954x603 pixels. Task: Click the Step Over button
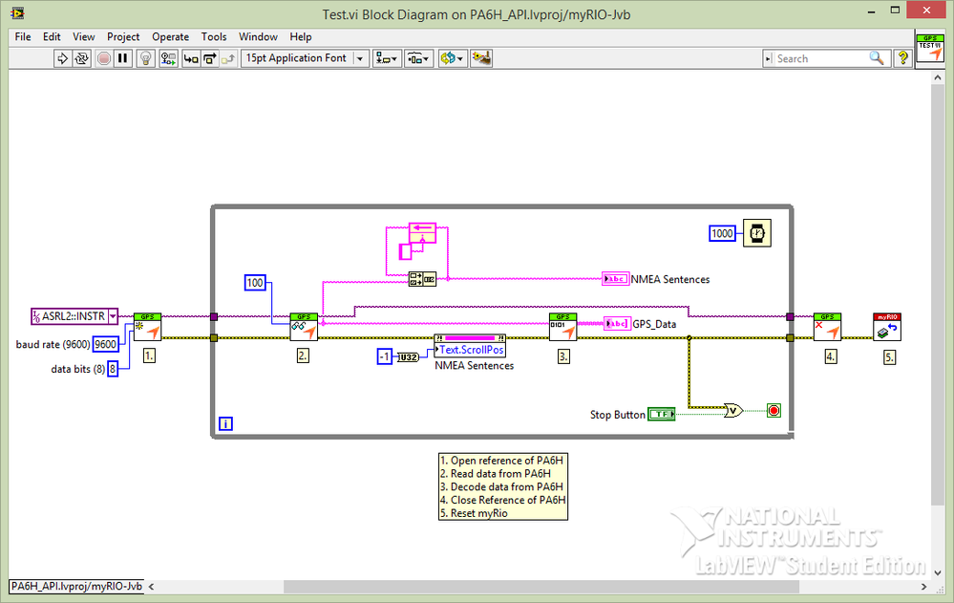point(210,58)
